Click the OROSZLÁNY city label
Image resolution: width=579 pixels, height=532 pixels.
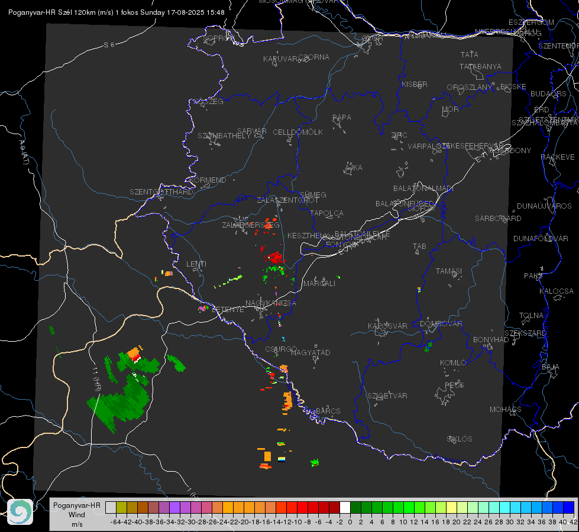(470, 87)
